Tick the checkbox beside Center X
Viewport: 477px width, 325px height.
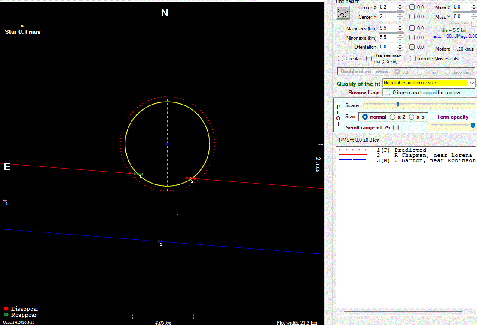point(412,7)
